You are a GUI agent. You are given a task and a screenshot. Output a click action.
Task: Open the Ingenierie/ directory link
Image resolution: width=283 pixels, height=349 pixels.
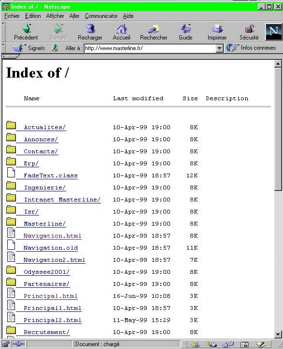(44, 188)
